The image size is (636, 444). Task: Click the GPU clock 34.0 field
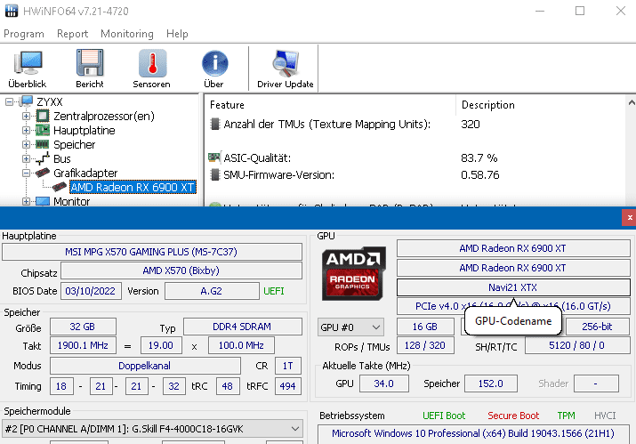click(384, 383)
